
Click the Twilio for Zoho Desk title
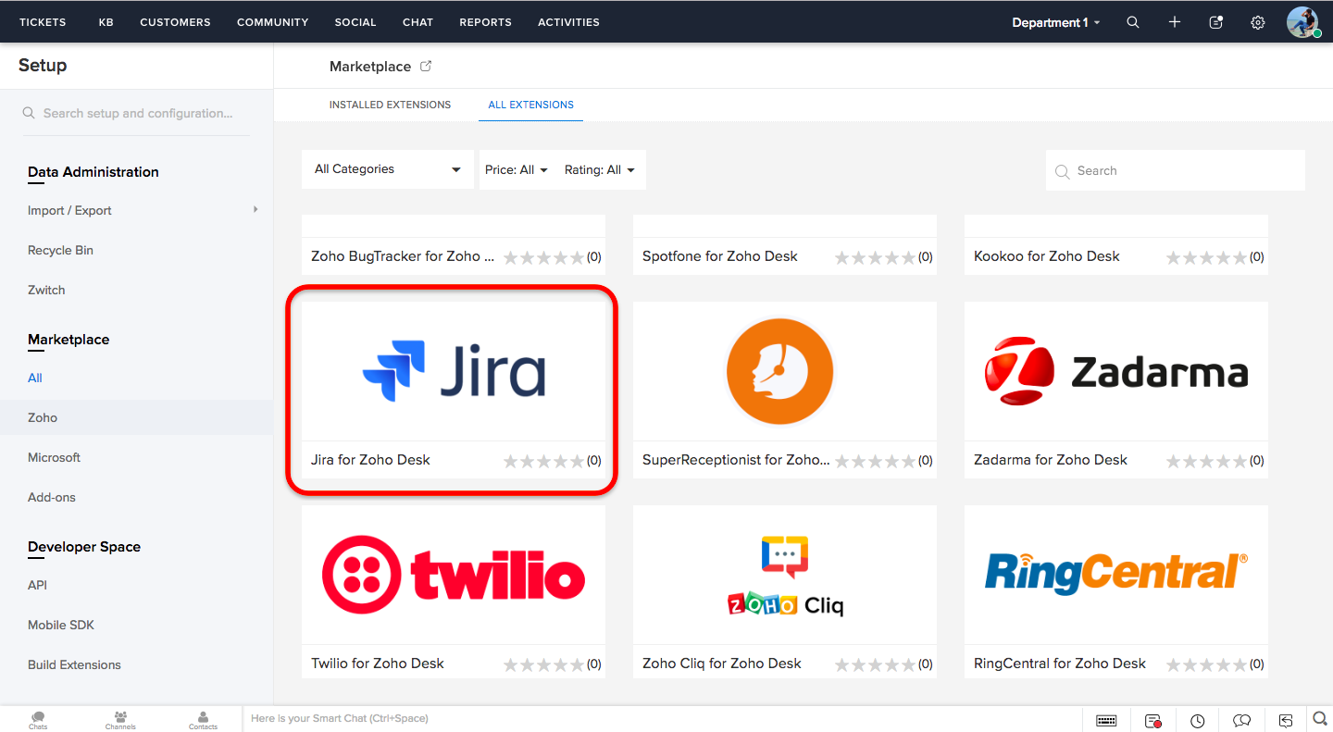pos(378,663)
